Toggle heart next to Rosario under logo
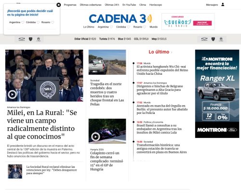241x193 pixels. [x=145, y=27]
